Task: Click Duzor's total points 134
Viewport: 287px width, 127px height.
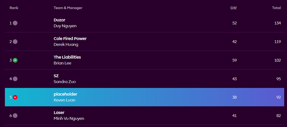Action: 278,23
